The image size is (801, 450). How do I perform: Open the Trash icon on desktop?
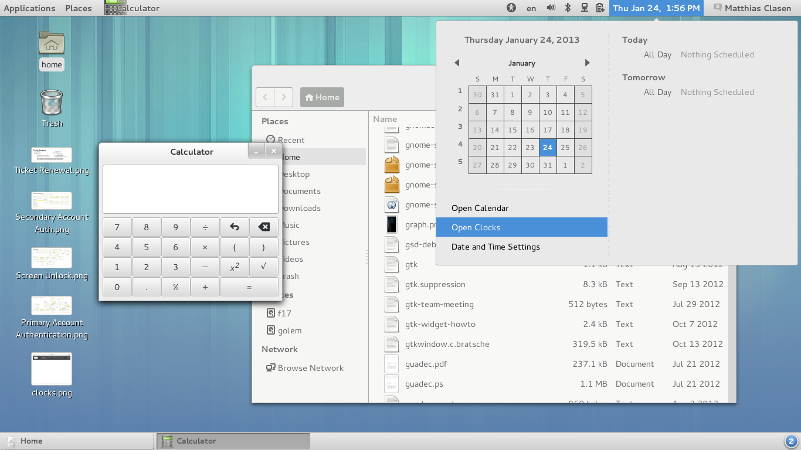pos(52,103)
